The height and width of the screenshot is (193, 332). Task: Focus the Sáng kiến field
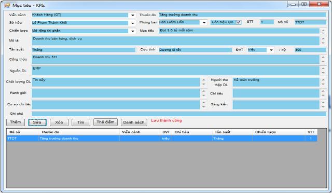click(276, 105)
